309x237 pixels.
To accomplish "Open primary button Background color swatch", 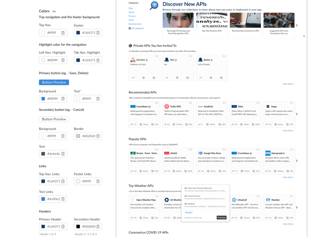I will (43, 99).
